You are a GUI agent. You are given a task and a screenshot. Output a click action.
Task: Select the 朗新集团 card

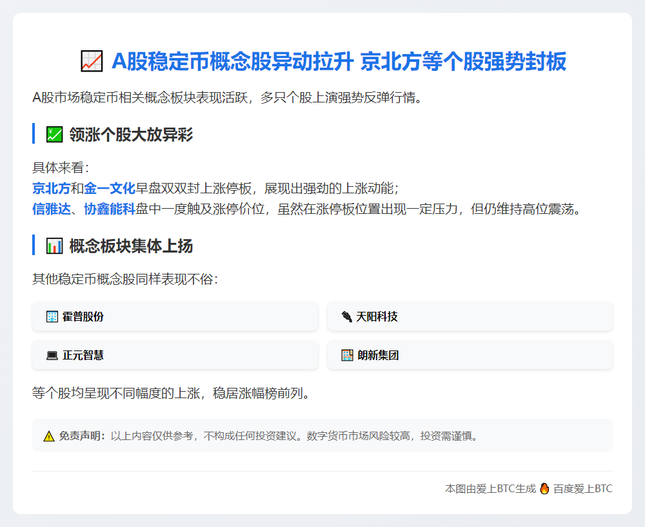(470, 355)
